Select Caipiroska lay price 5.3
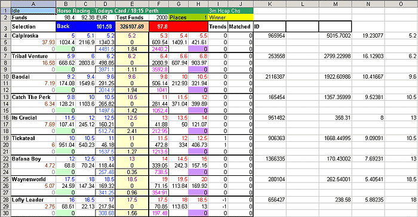 tap(159, 36)
